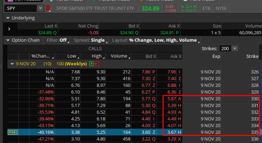The width and height of the screenshot is (262, 143).
Task: Click the ETB label in quote bar
Action: pos(206,8)
